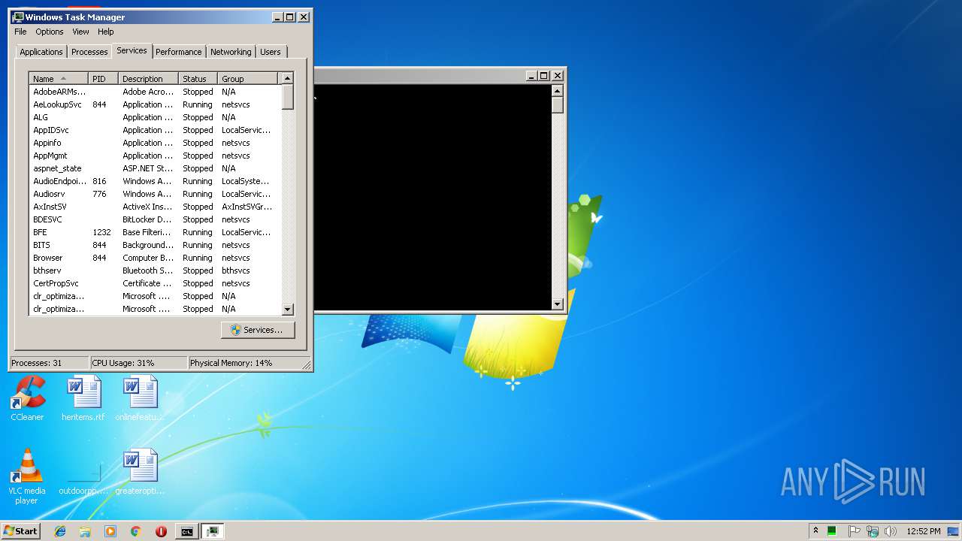962x541 pixels.
Task: Open the Action Center flag icon
Action: point(854,531)
